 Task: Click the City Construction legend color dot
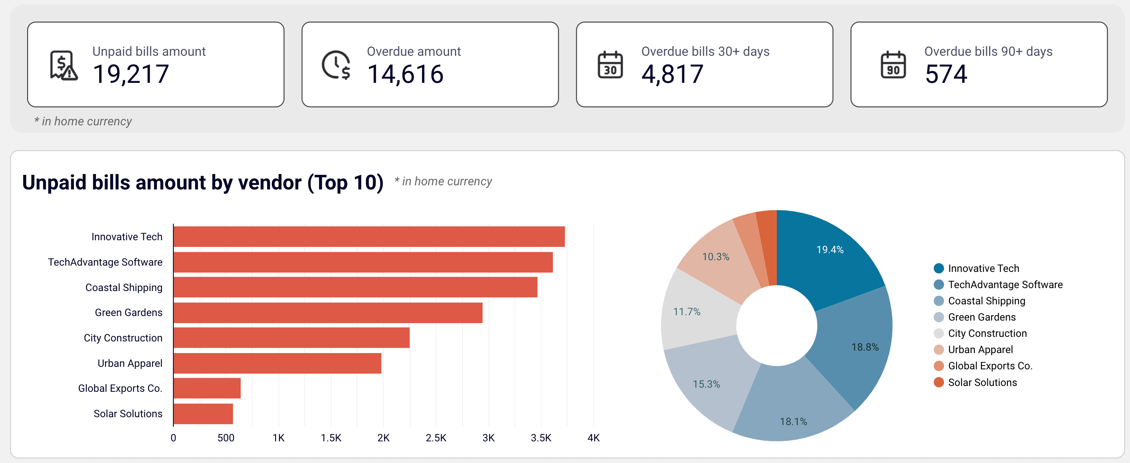point(939,333)
